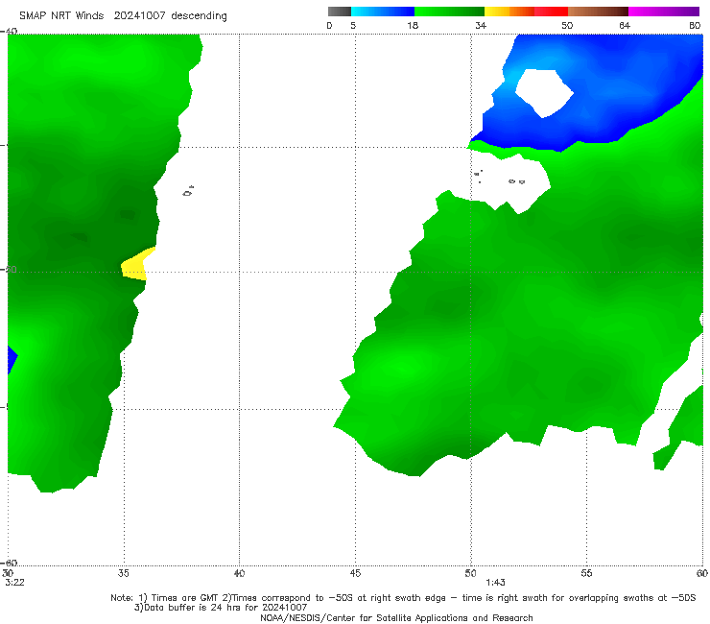The height and width of the screenshot is (624, 710).
Task: Click the yellow high-wind patch on the map
Action: pos(136,266)
